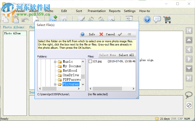The image size is (195, 121).
Task: Open the How-to menu
Action: (144, 11)
